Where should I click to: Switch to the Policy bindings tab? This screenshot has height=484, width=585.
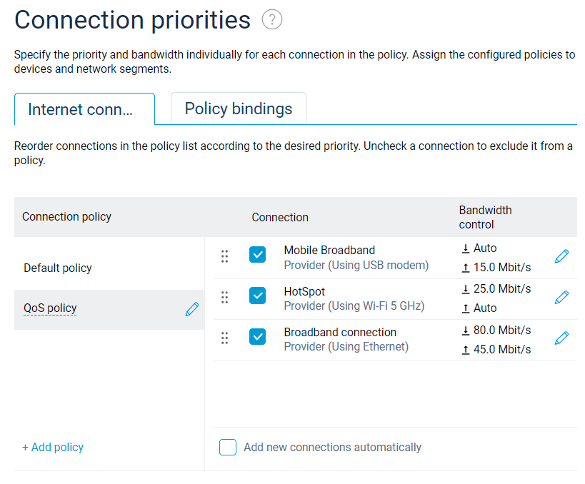(x=238, y=109)
